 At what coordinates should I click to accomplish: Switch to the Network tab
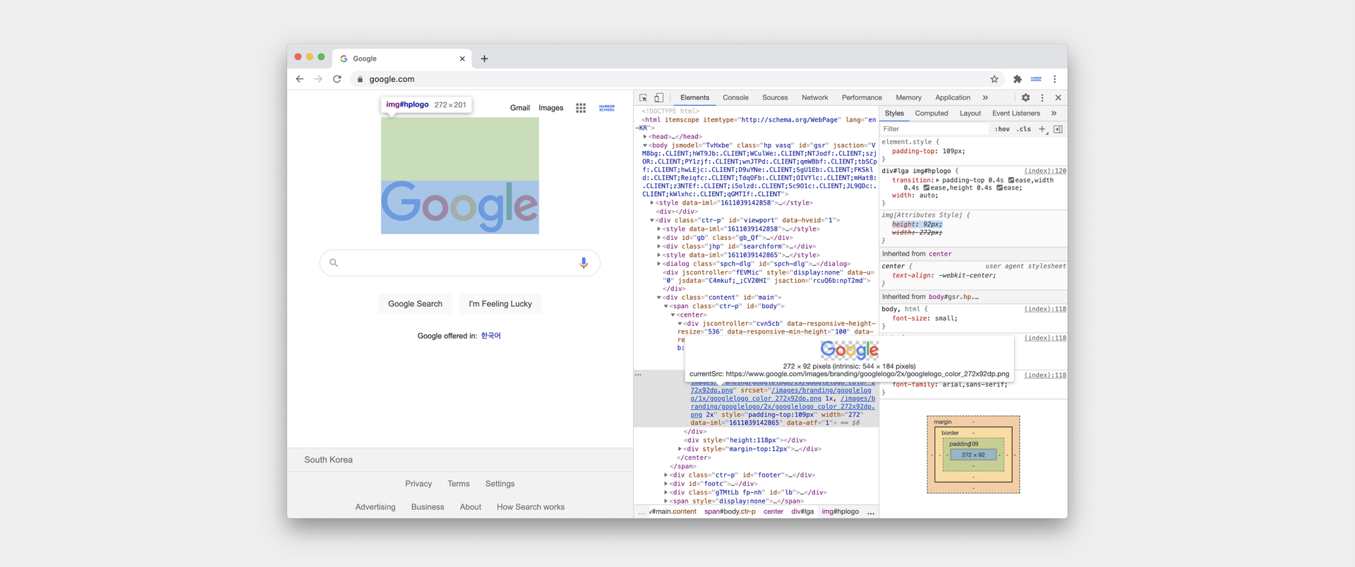814,98
